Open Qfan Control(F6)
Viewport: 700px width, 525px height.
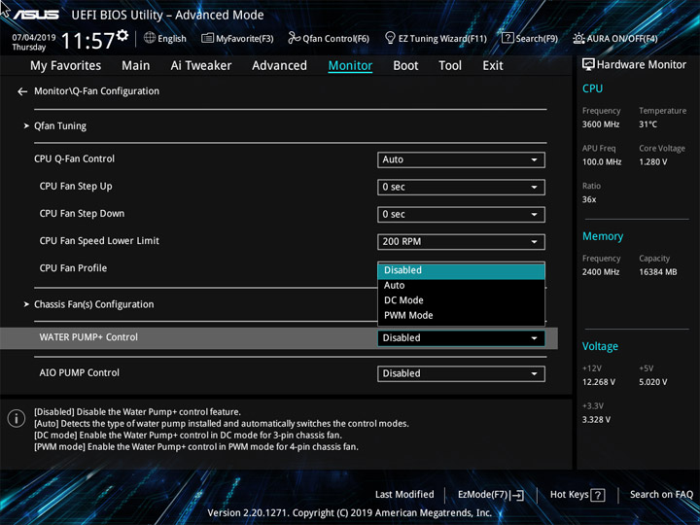pos(329,38)
